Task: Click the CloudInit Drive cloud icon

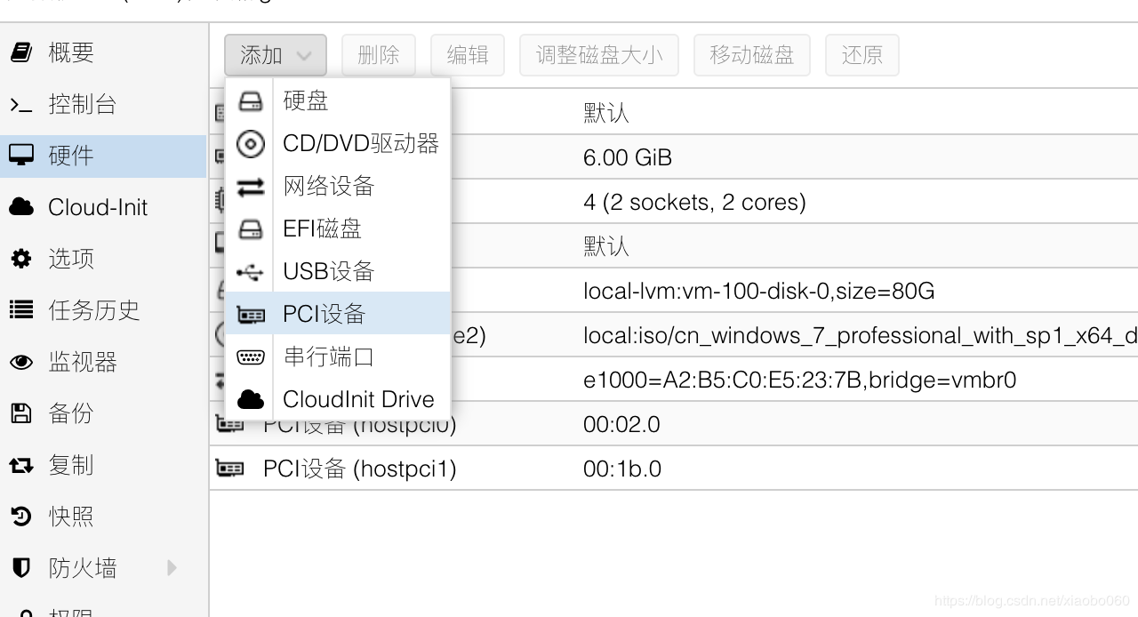Action: coord(251,399)
